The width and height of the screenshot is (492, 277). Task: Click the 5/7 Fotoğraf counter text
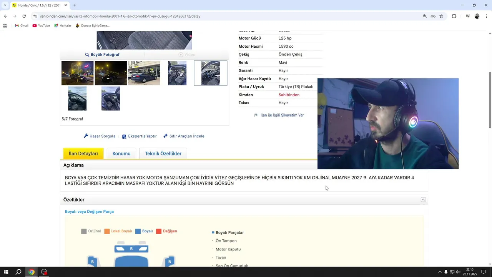72,119
